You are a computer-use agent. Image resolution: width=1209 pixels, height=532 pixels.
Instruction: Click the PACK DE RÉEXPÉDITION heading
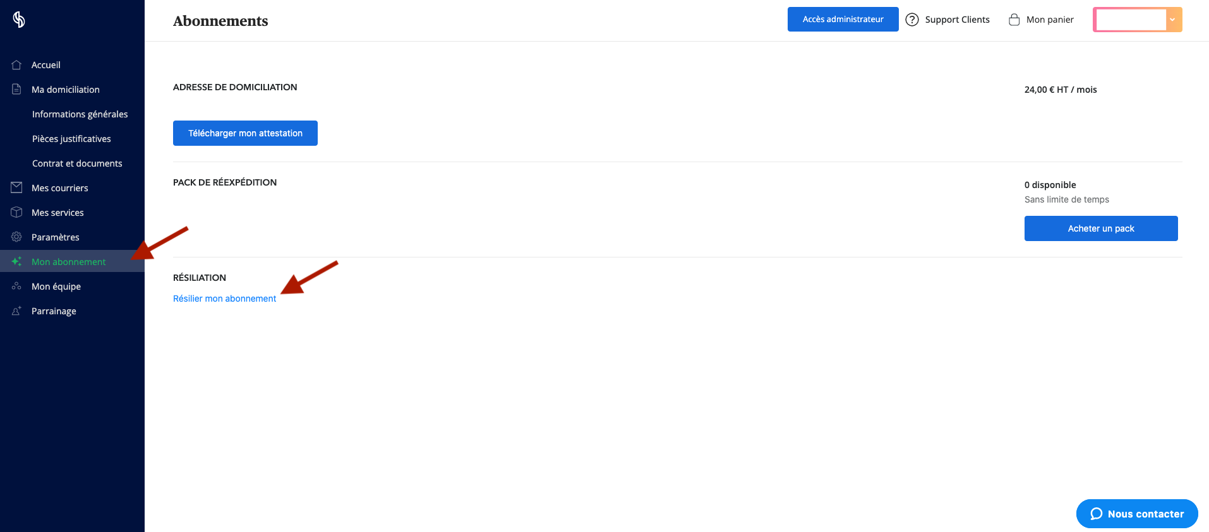click(225, 182)
